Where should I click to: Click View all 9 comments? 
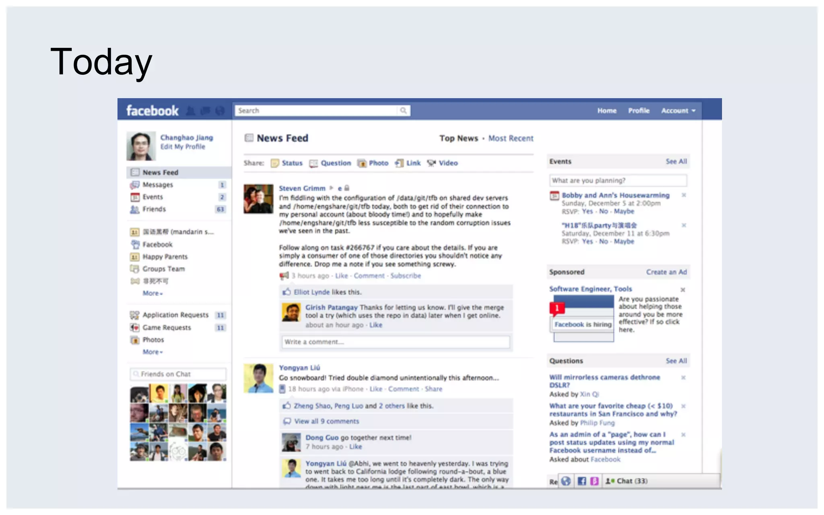pyautogui.click(x=326, y=421)
